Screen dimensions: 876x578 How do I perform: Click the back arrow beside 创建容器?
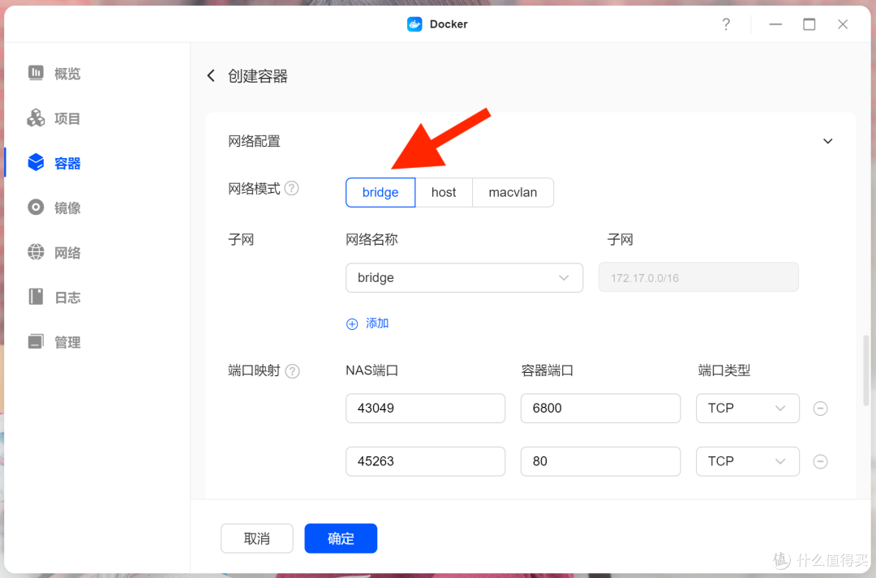coord(211,76)
